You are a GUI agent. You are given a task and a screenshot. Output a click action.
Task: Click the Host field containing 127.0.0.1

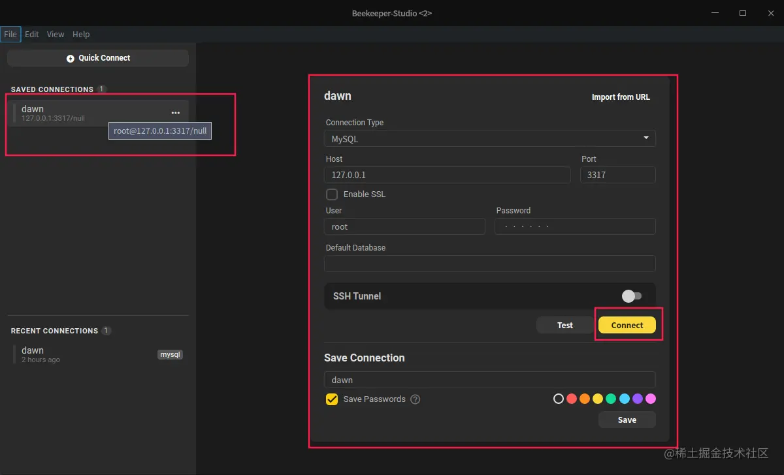pyautogui.click(x=448, y=175)
